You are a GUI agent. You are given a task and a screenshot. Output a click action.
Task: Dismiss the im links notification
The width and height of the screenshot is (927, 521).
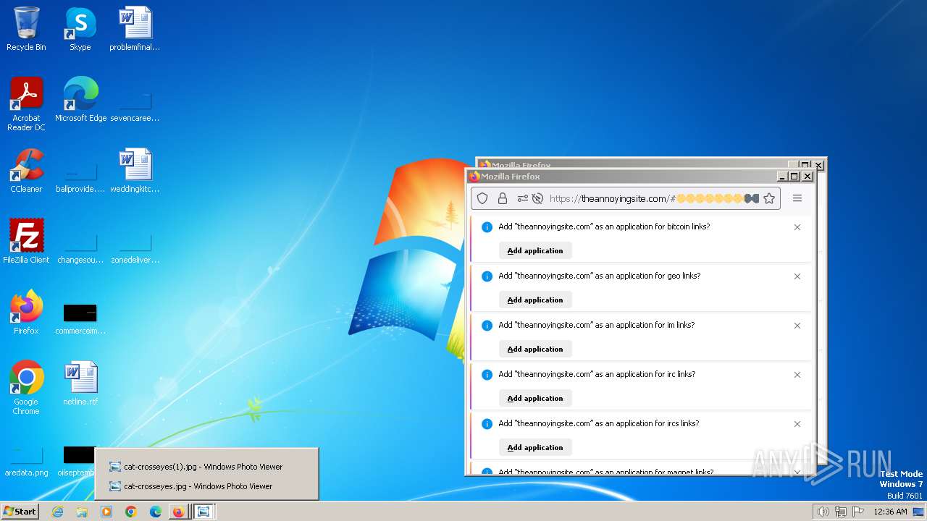[797, 326]
